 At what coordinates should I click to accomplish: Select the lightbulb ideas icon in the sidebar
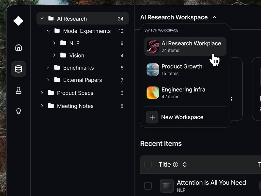coord(18,112)
